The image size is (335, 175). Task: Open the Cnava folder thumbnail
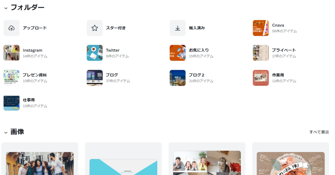pos(261,28)
